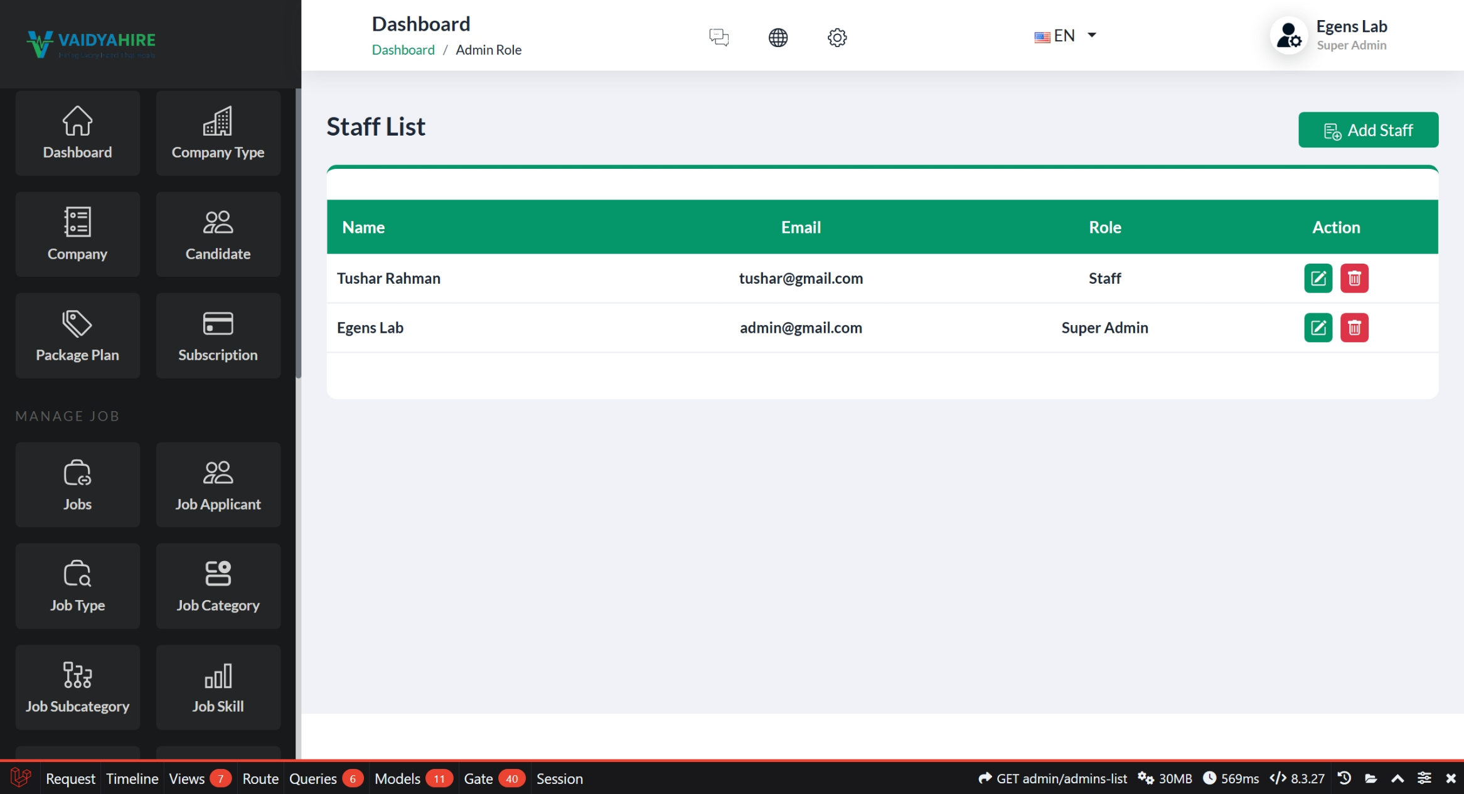Click the chat messages icon in header
Image resolution: width=1464 pixels, height=794 pixels.
(x=719, y=37)
